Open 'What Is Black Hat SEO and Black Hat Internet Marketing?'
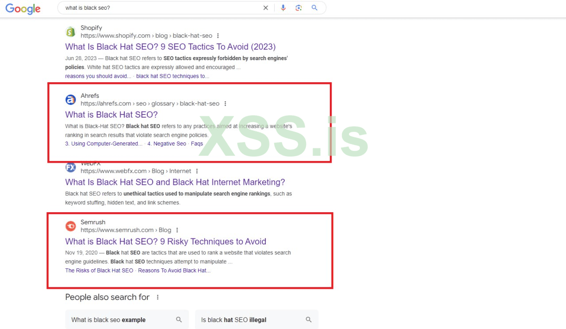The width and height of the screenshot is (566, 329). coord(175,182)
